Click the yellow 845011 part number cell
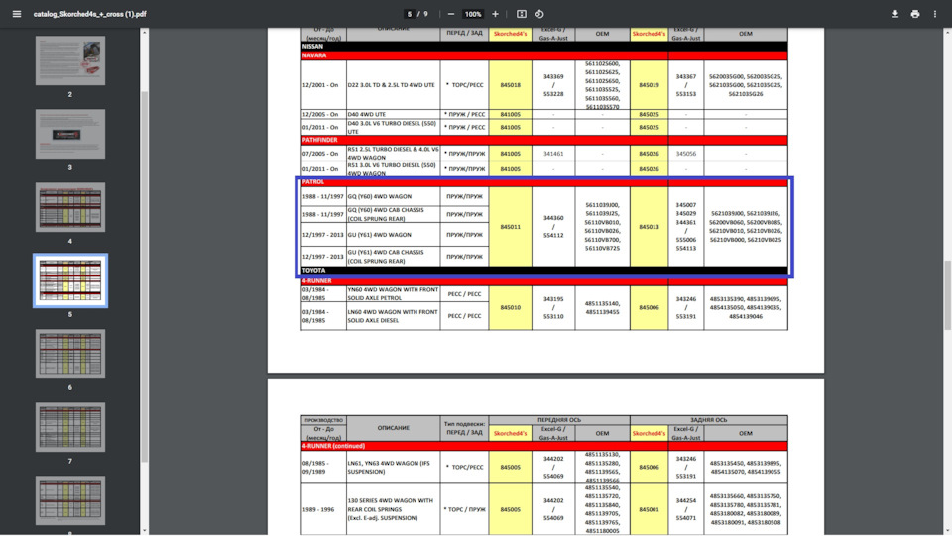This screenshot has width=952, height=536. 510,227
